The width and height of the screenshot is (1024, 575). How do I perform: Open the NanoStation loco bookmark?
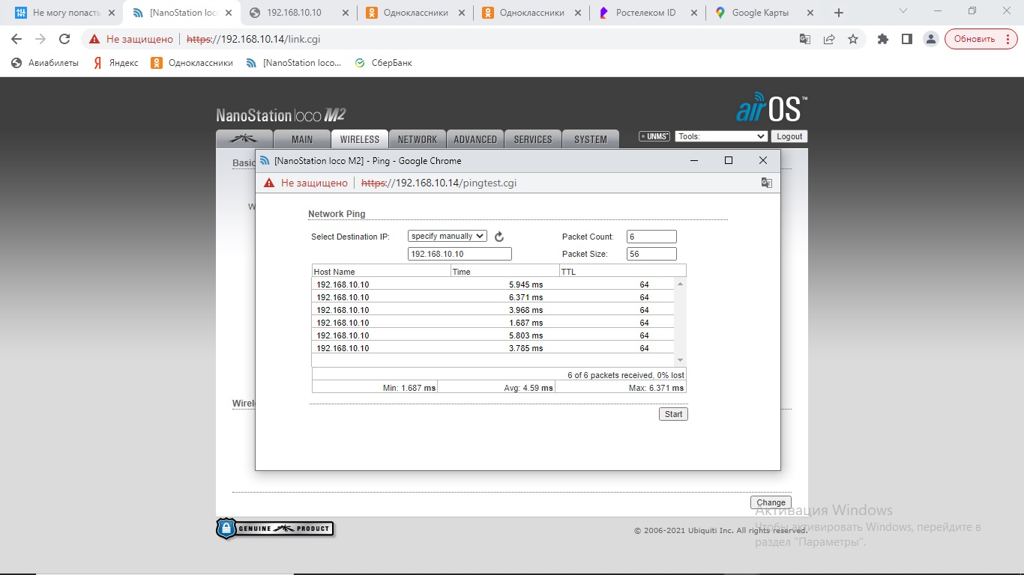tap(294, 63)
